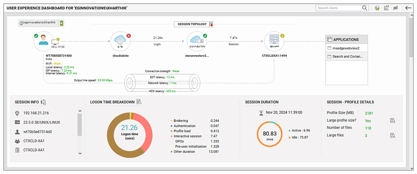The height and width of the screenshot is (174, 417).
Task: Click the IP location pin icon
Action: click(x=17, y=113)
